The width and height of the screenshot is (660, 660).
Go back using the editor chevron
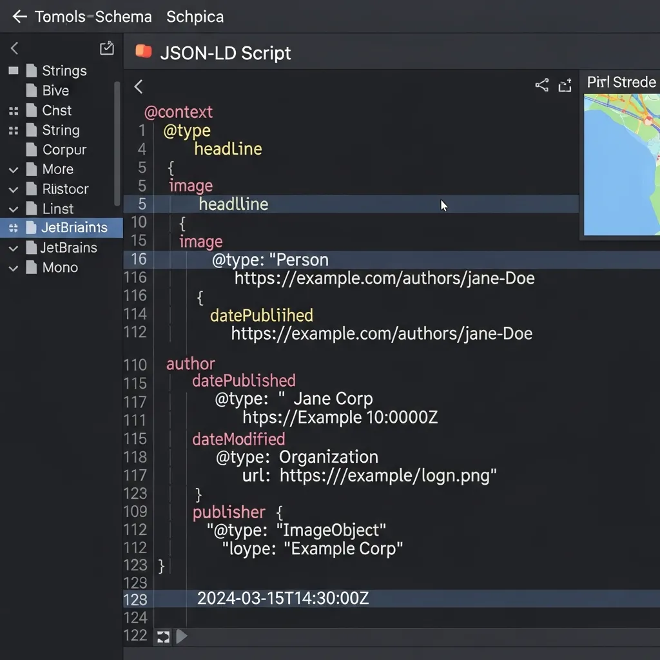pyautogui.click(x=138, y=87)
